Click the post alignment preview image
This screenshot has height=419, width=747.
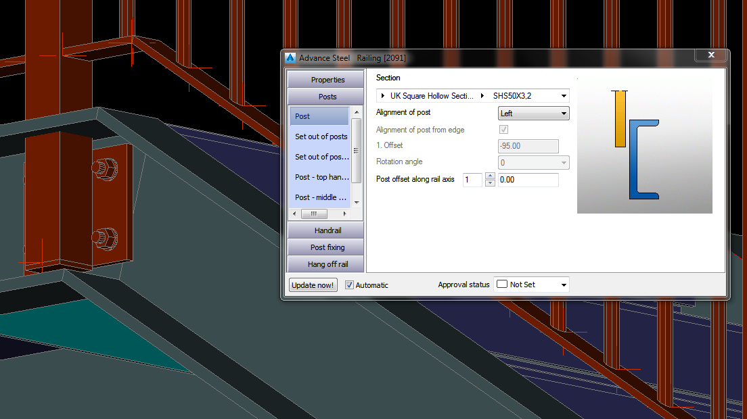coord(645,145)
